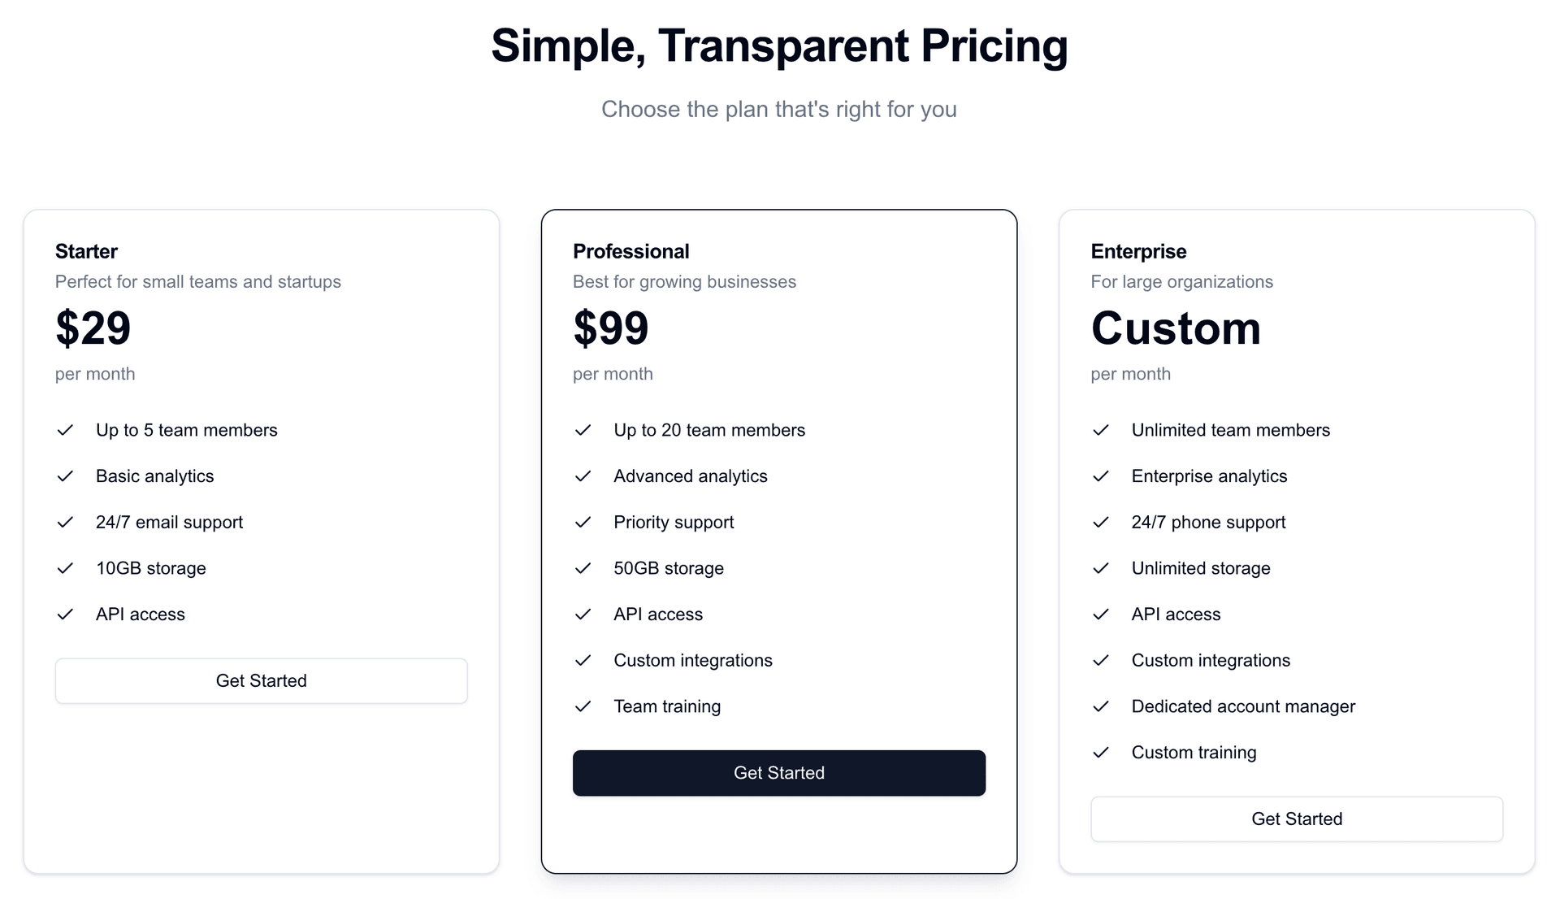Click checkmark next to Advanced analytics
Screen dimensions: 1560x899
click(x=583, y=476)
